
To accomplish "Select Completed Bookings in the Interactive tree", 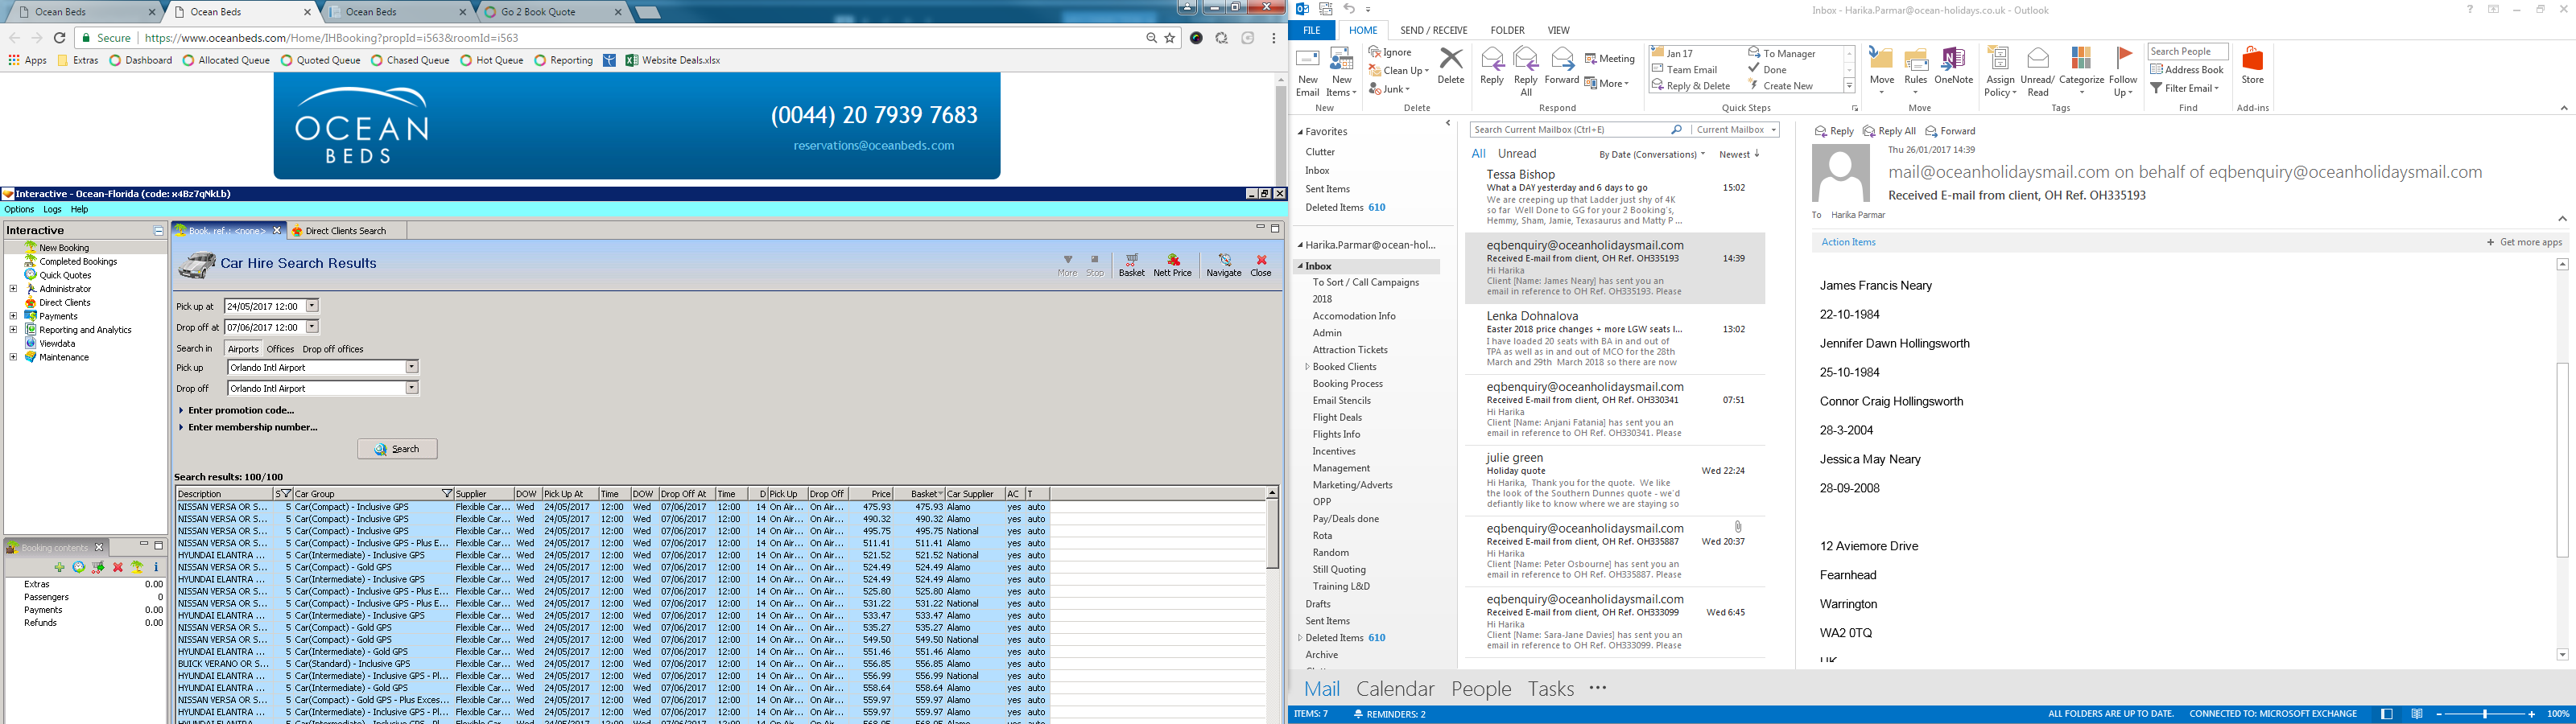I will coord(78,262).
